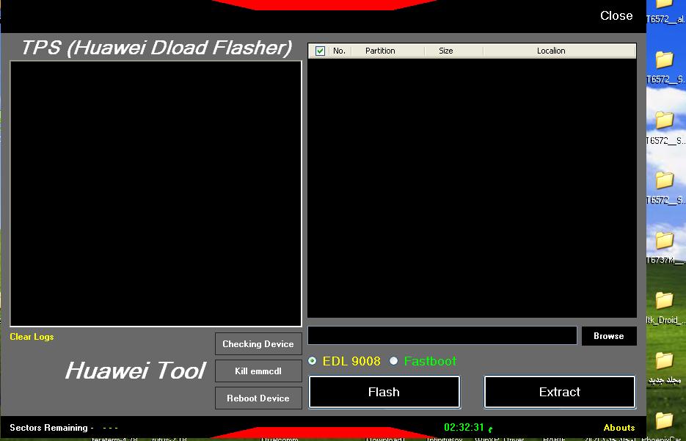
Task: Click the Flash button
Action: pyautogui.click(x=384, y=392)
